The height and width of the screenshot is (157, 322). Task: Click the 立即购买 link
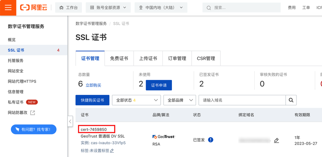(x=93, y=85)
